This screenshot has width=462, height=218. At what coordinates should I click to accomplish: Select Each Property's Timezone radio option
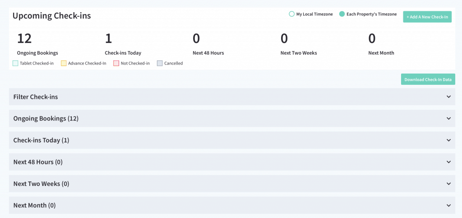pos(342,14)
